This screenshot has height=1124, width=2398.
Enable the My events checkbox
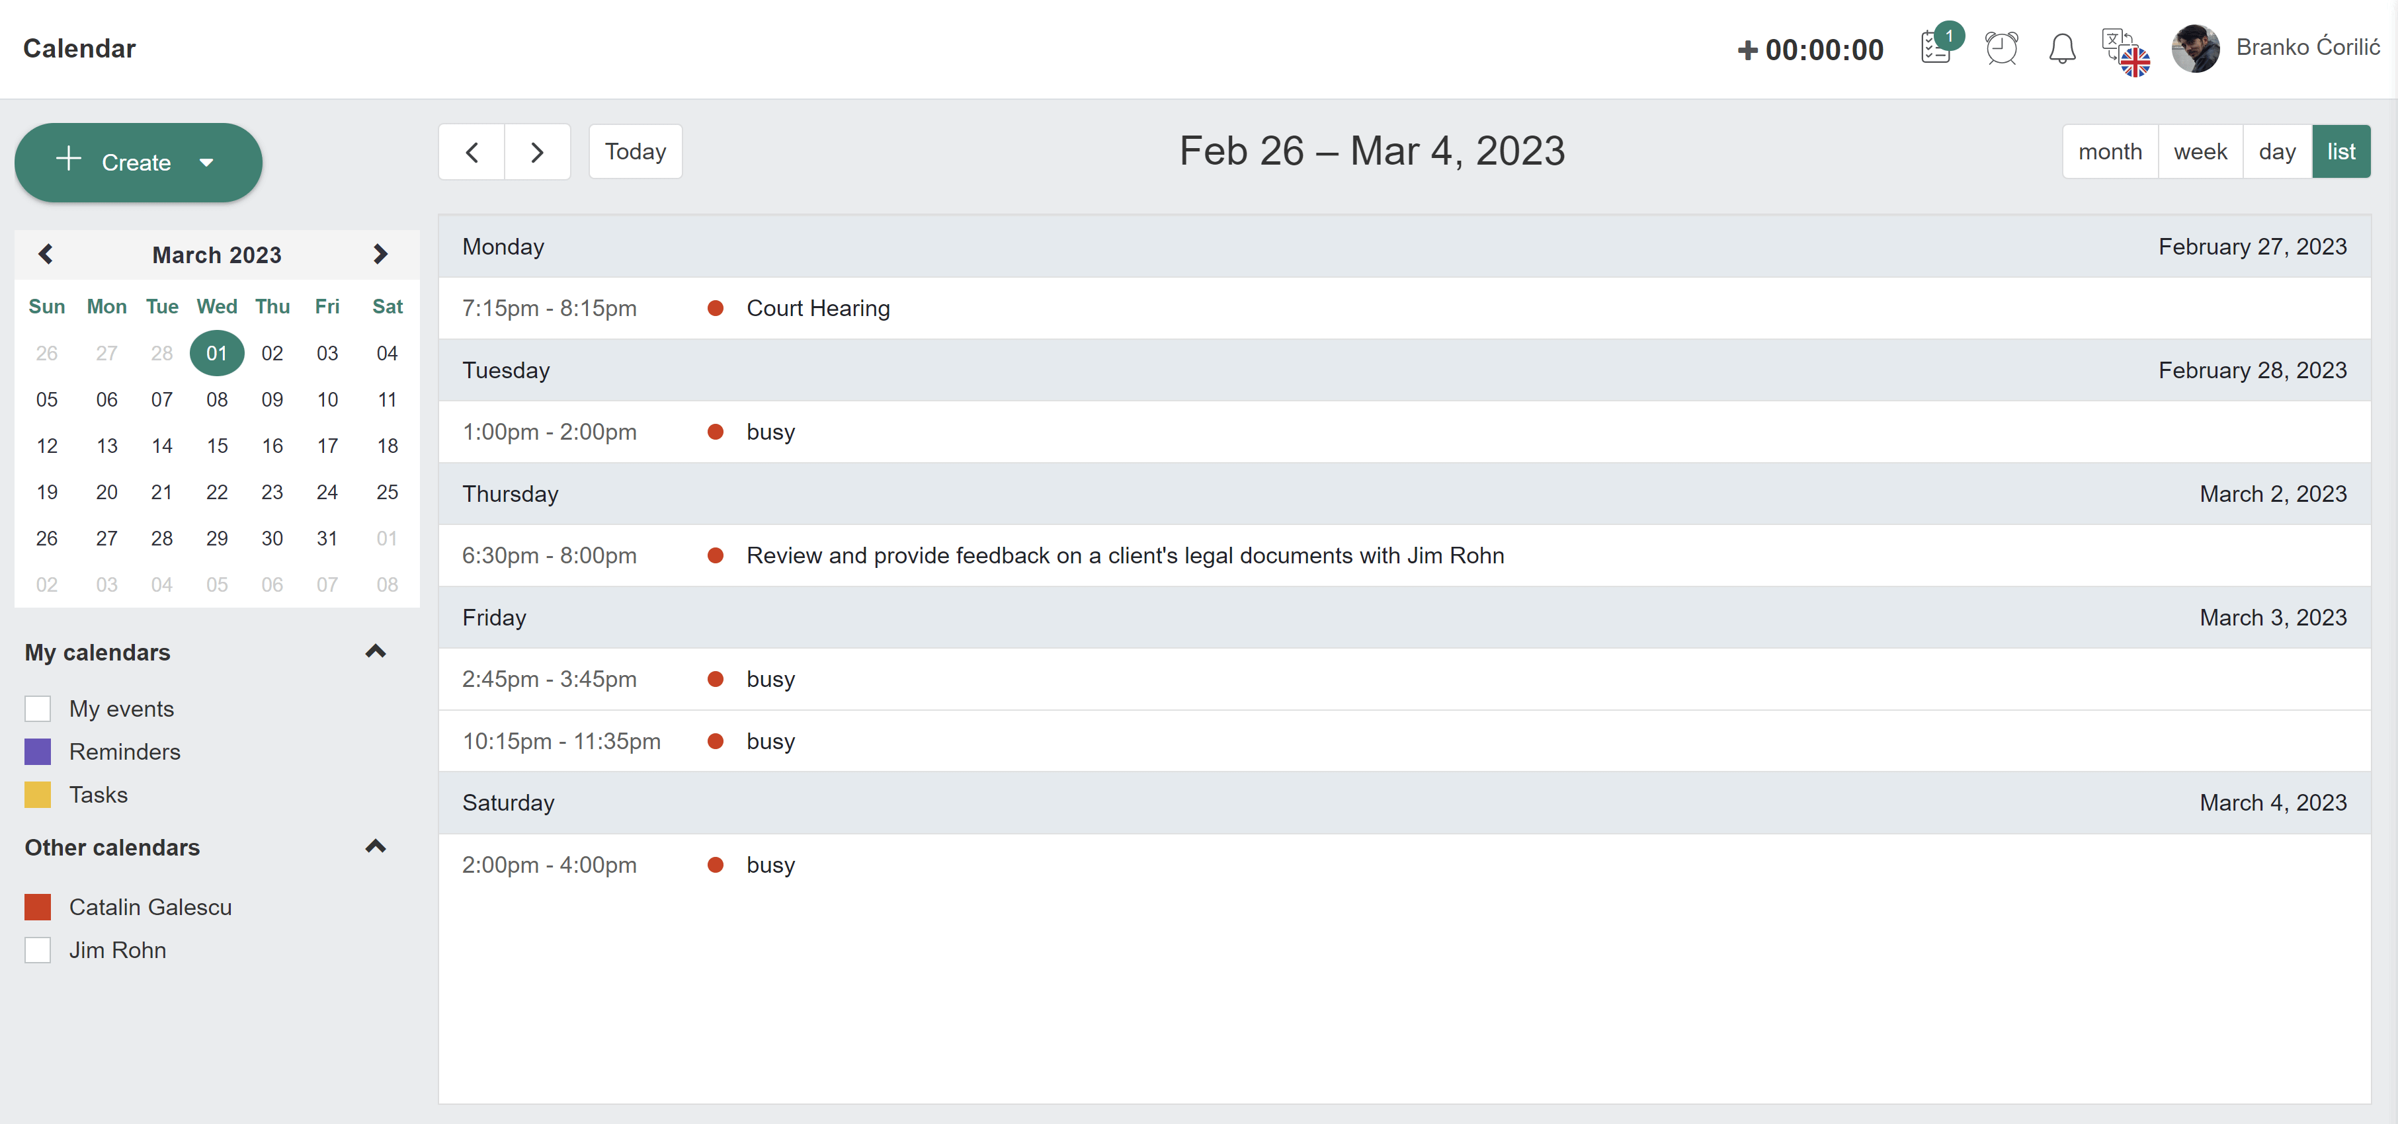click(x=38, y=708)
